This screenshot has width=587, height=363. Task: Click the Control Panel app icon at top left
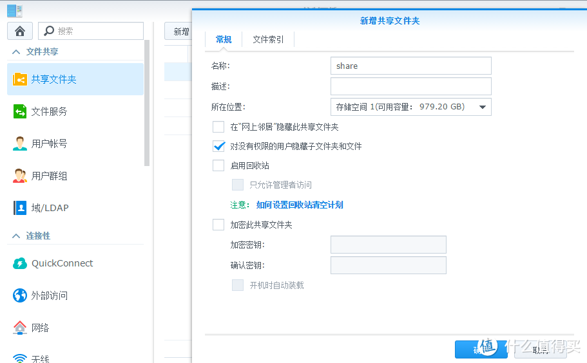[15, 10]
